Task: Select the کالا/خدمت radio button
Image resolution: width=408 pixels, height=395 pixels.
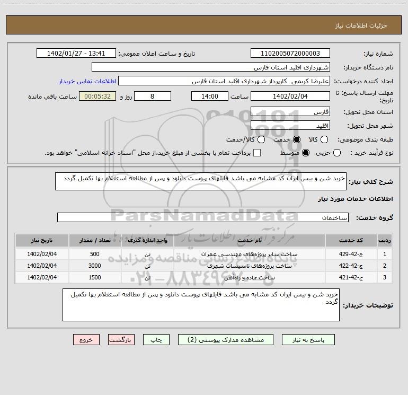Action: click(x=261, y=139)
